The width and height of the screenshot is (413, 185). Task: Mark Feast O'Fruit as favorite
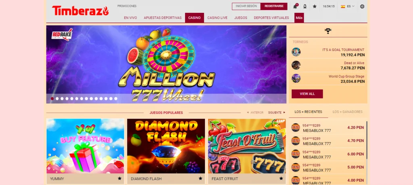281,179
